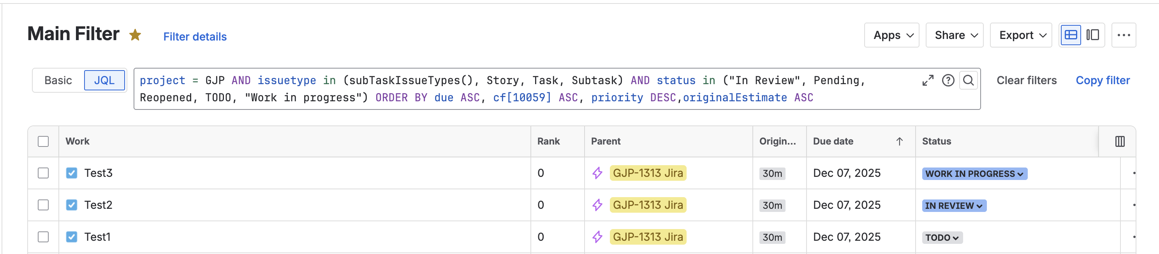This screenshot has width=1159, height=254.
Task: Switch to Basic search mode
Action: (58, 81)
